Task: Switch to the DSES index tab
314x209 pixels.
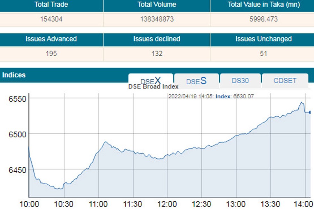Action: click(x=196, y=81)
